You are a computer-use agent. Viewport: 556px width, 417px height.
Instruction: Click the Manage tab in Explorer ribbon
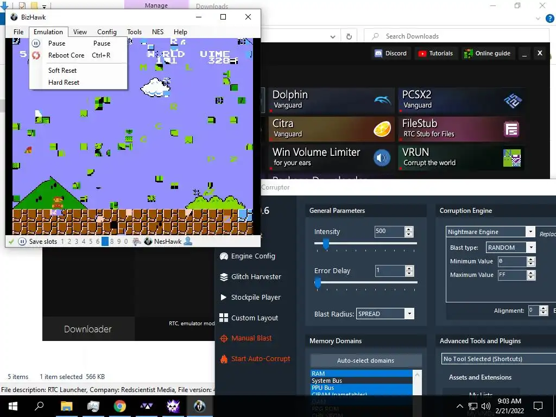156,5
